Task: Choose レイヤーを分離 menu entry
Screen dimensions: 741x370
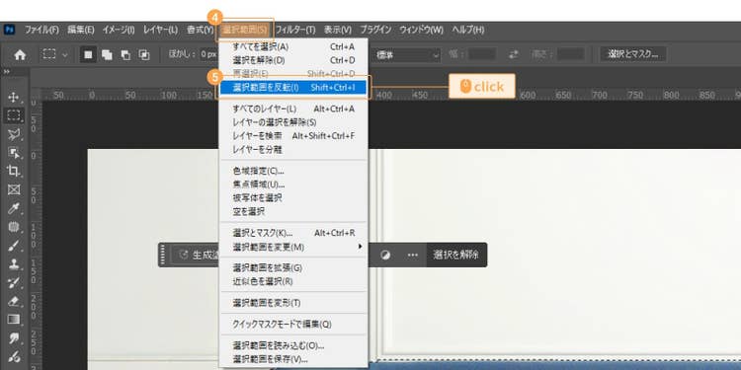Action: (293, 150)
